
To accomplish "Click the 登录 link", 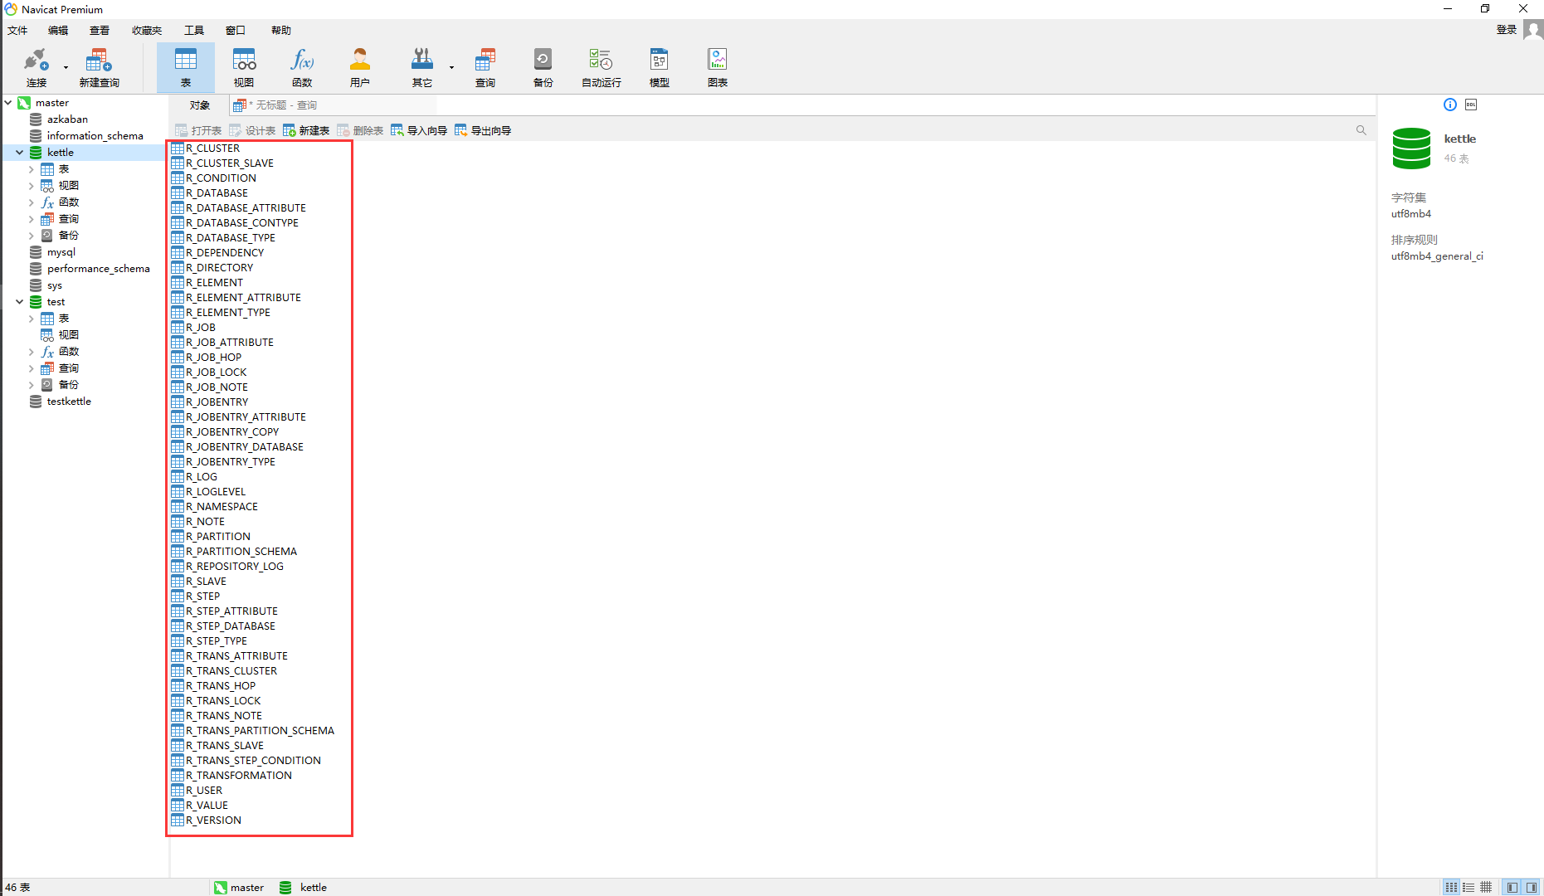I will (1507, 30).
